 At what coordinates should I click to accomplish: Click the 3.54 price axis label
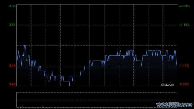(12, 25)
